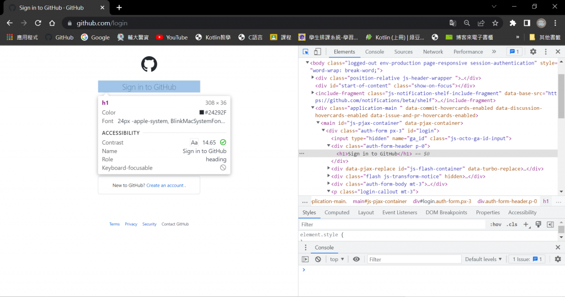This screenshot has height=297, width=565.
Task: Open DevTools settings gear
Action: [x=533, y=51]
